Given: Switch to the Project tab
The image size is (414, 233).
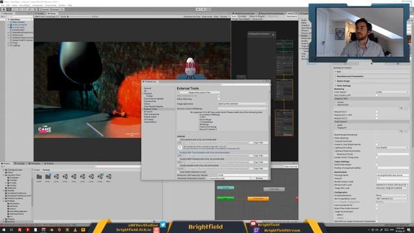Looking at the screenshot, I should (x=6, y=164).
